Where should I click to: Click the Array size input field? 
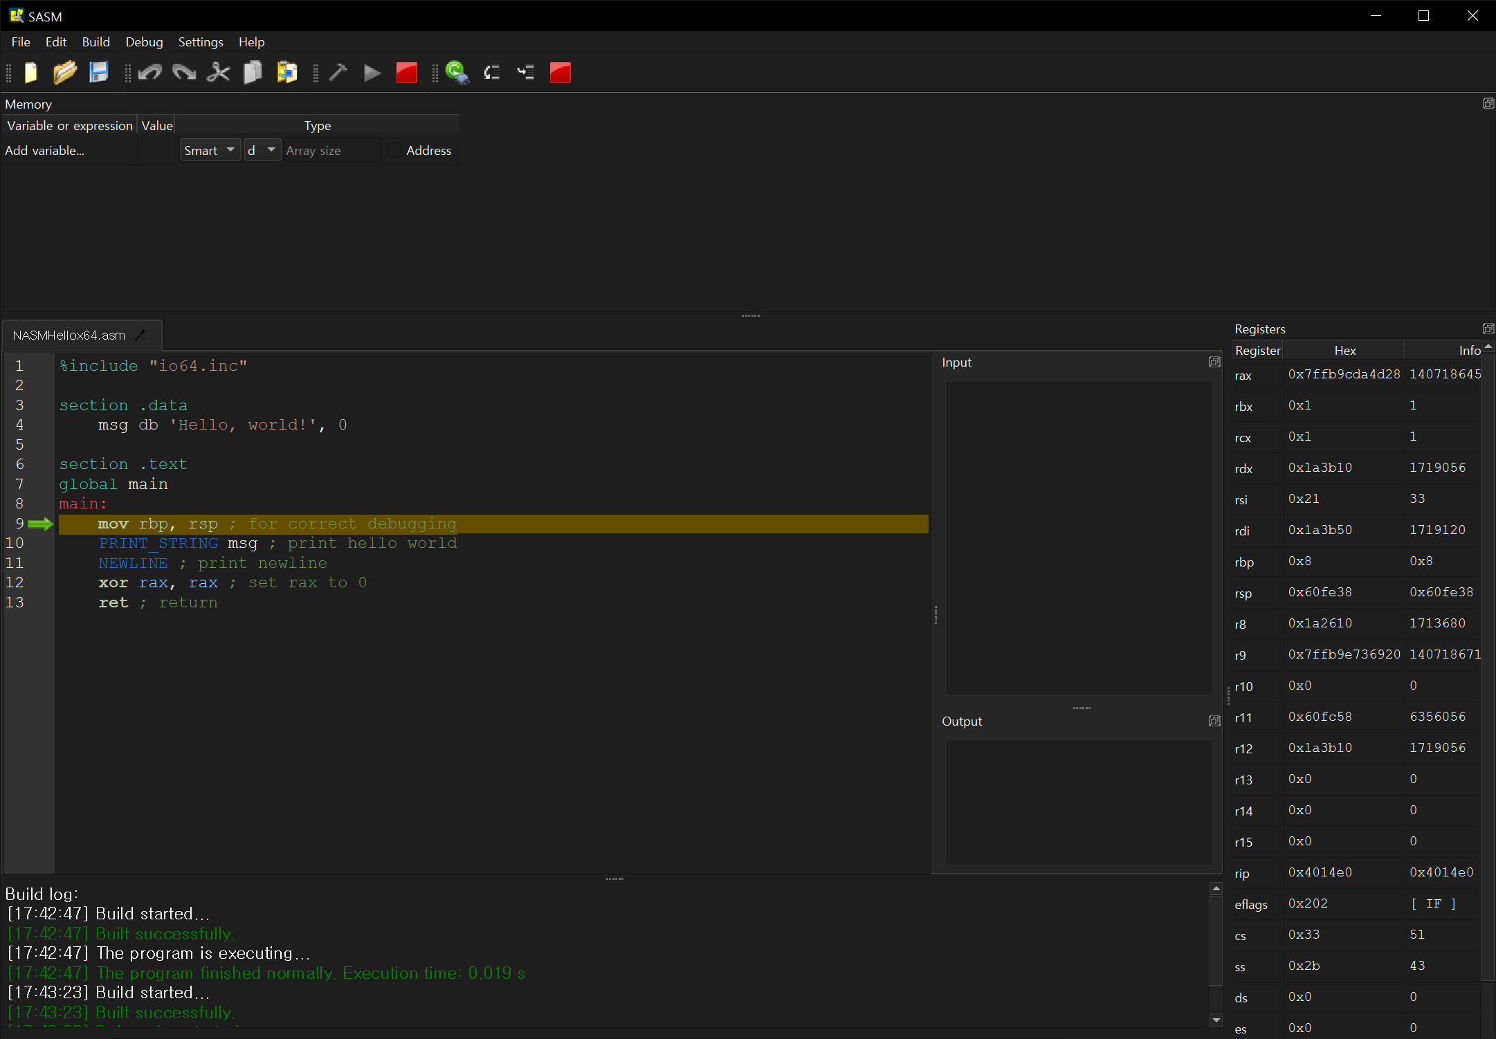point(332,150)
